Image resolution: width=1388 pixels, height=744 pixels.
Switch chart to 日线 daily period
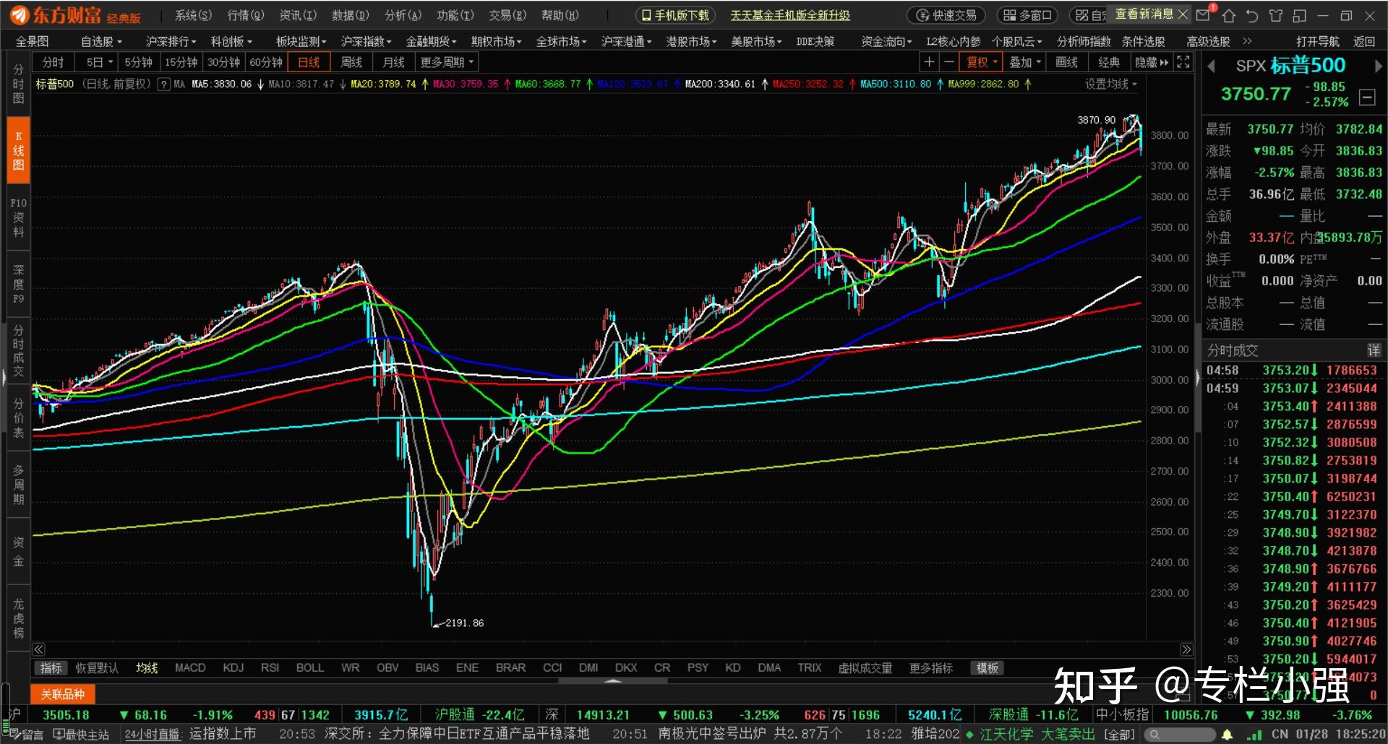pos(309,63)
